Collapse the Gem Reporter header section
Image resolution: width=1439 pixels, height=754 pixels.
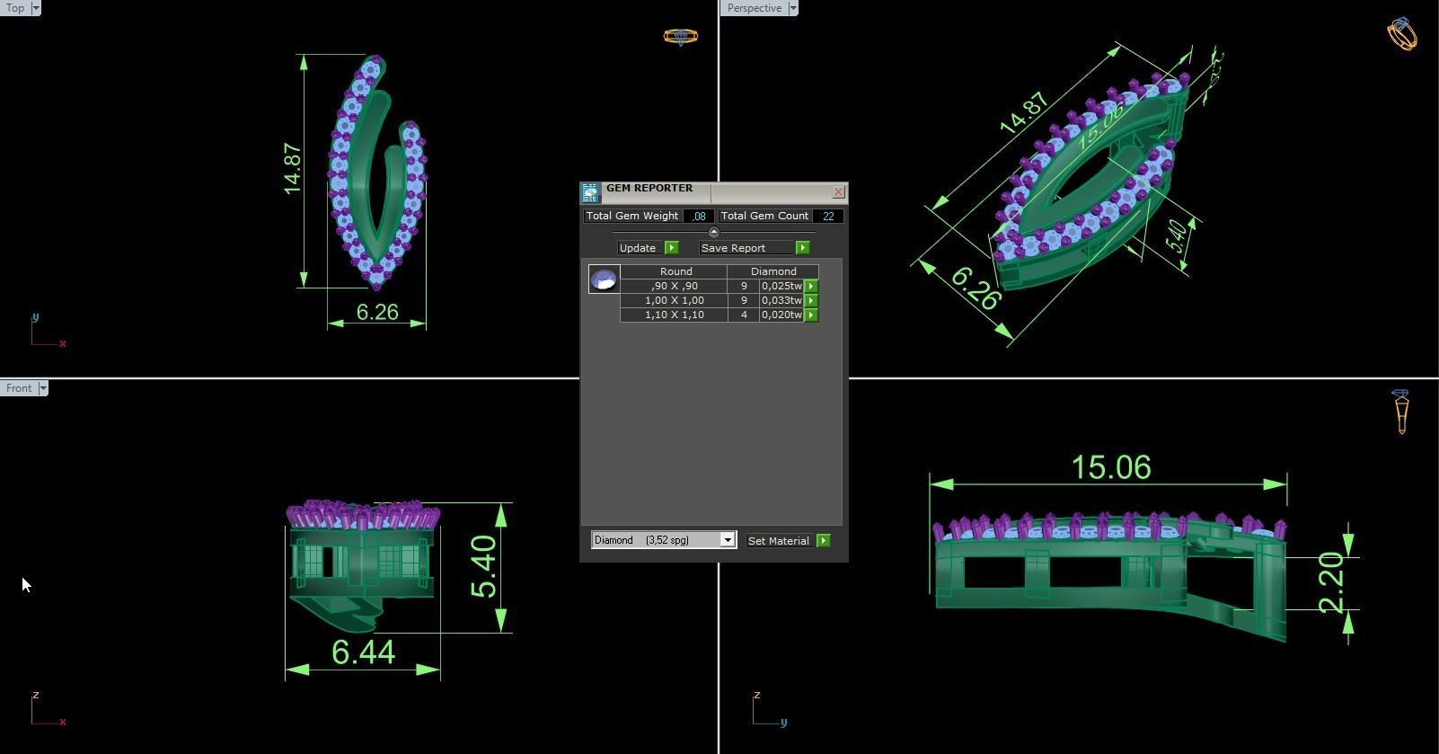coord(714,232)
